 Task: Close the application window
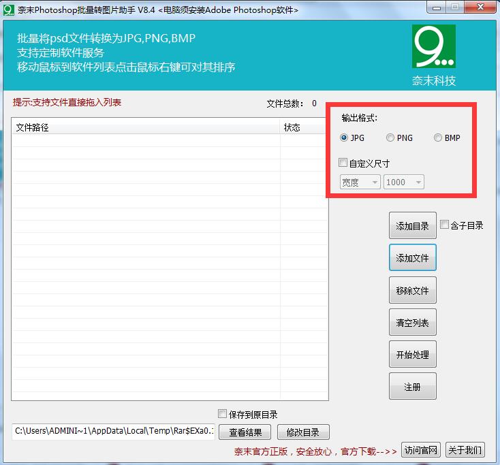(480, 7)
